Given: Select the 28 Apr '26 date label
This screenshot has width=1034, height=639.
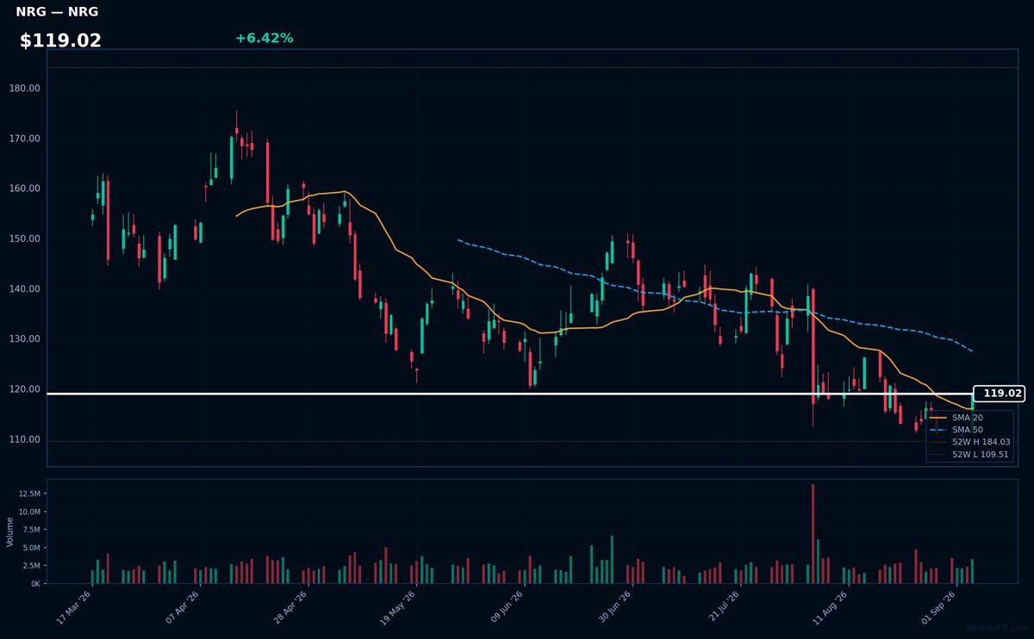Looking at the screenshot, I should [x=290, y=607].
